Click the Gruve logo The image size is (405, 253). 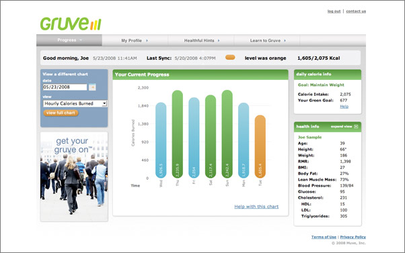pos(71,23)
